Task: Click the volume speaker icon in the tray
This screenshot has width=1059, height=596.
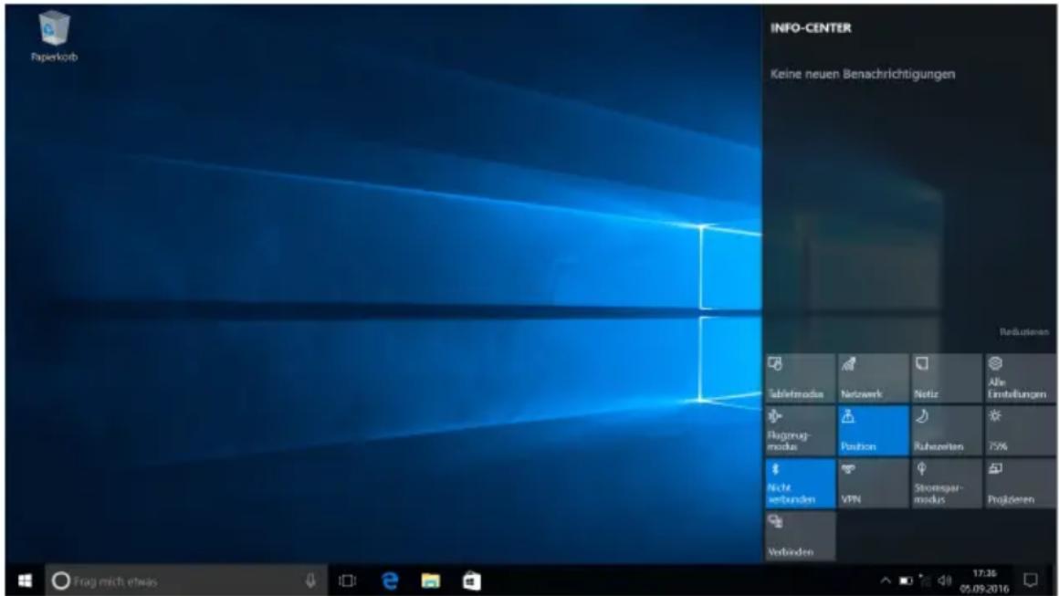Action: click(945, 580)
